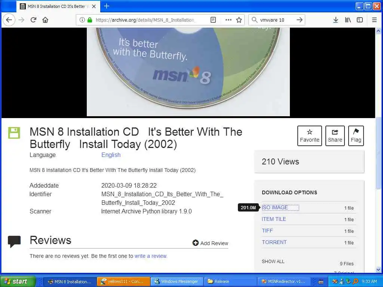Click the search box with vmware 10

click(277, 20)
